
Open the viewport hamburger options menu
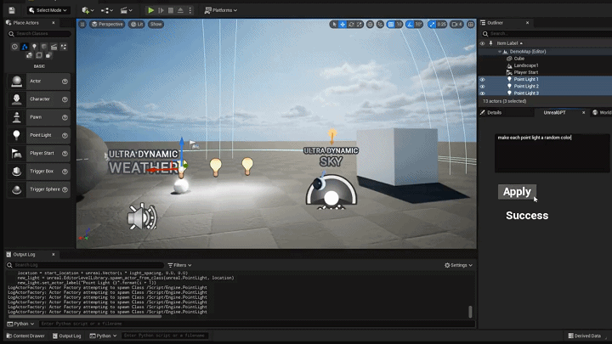[x=82, y=25]
